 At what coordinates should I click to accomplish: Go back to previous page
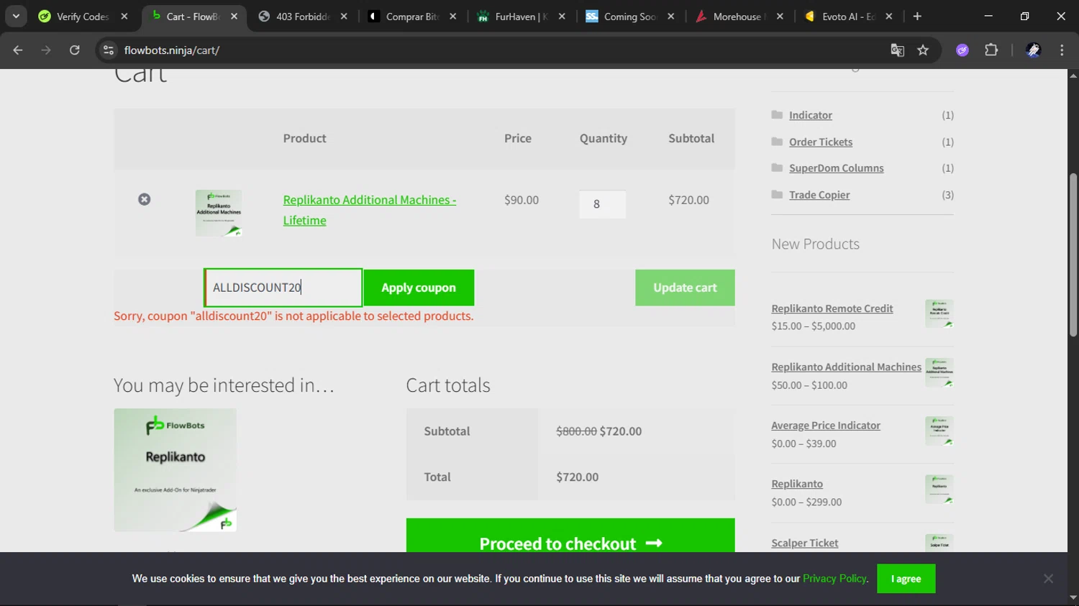click(18, 50)
